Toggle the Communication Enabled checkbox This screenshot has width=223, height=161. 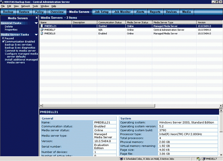(3, 41)
